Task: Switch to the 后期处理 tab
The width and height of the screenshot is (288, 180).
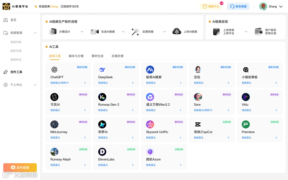Action: [x=117, y=56]
